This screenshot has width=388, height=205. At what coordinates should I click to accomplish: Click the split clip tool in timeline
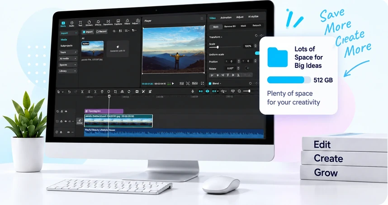tap(82, 92)
